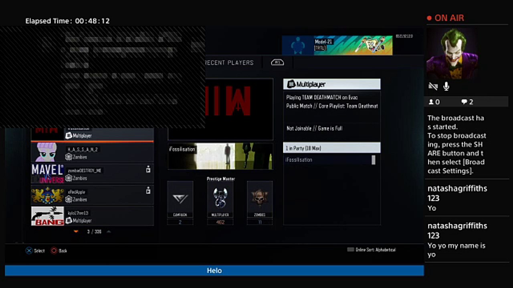The height and width of the screenshot is (288, 513).
Task: Click the broadcast icon on xRedApple row
Action: click(148, 191)
